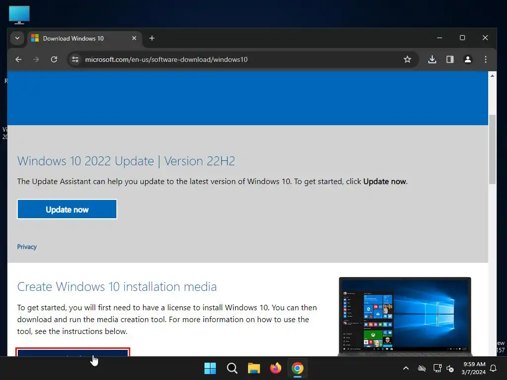The image size is (507, 380).
Task: Open a new tab with plus button
Action: 152,39
